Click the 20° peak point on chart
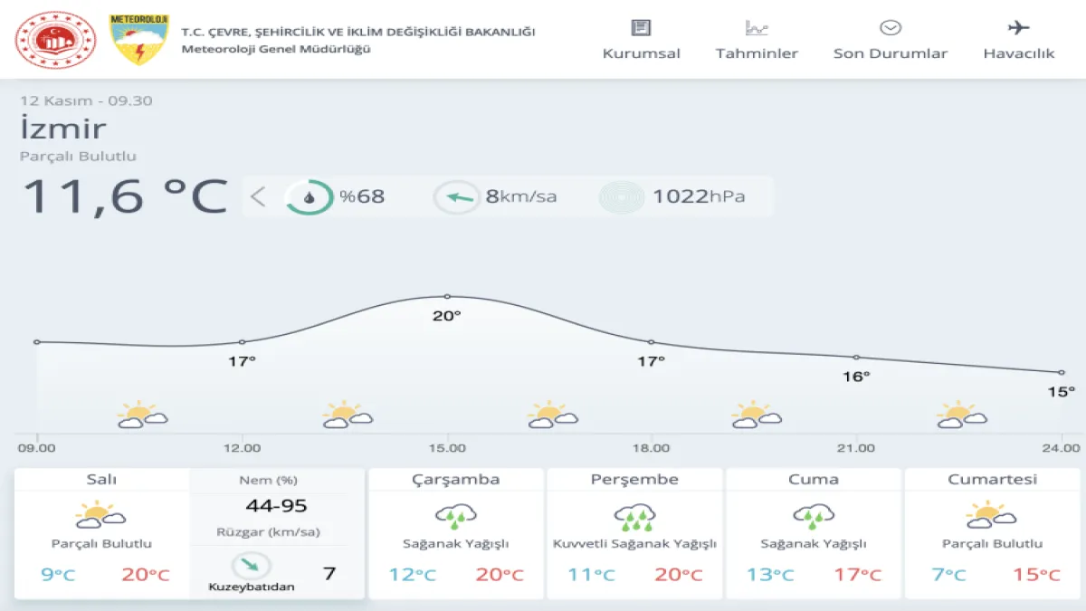This screenshot has height=611, width=1086. pos(447,296)
